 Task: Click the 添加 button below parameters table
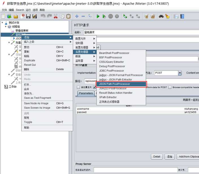(169, 157)
